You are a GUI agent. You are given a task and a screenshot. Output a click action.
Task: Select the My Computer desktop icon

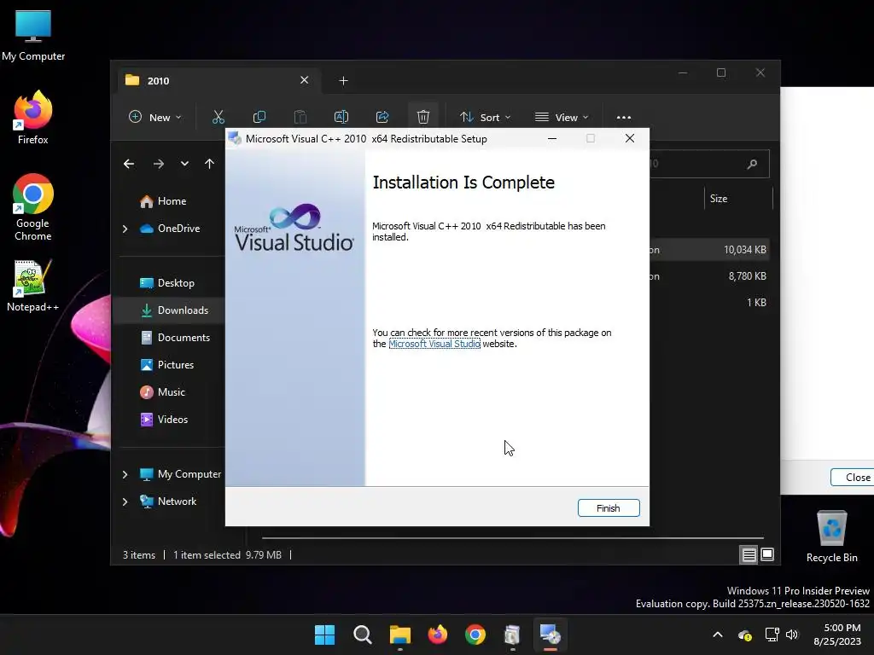[33, 36]
